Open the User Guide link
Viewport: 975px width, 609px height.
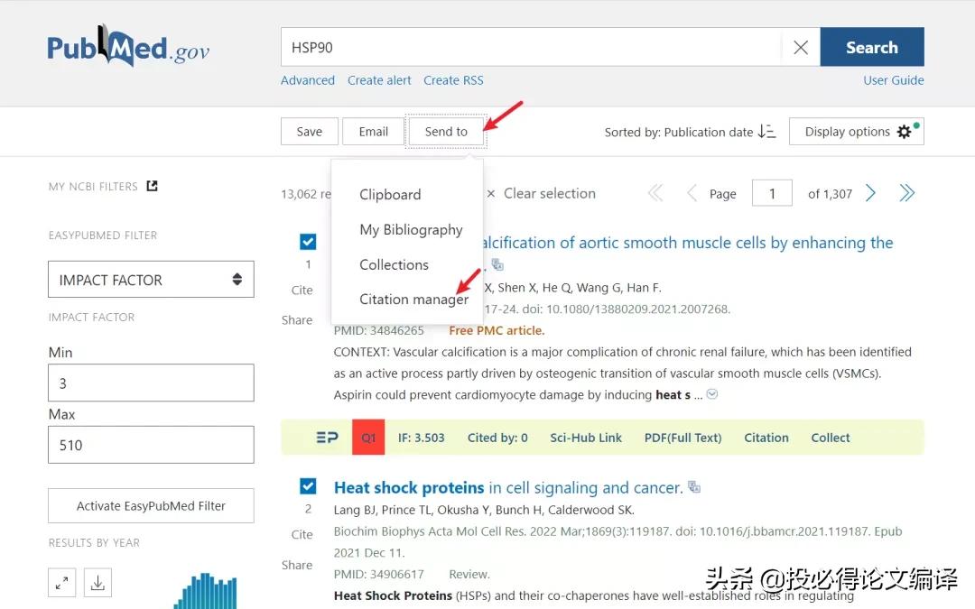(x=893, y=80)
